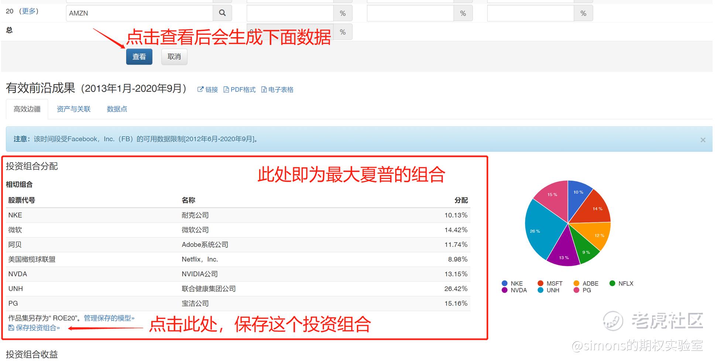The image size is (717, 362).
Task: Click the blue 查看 button
Action: pos(139,57)
